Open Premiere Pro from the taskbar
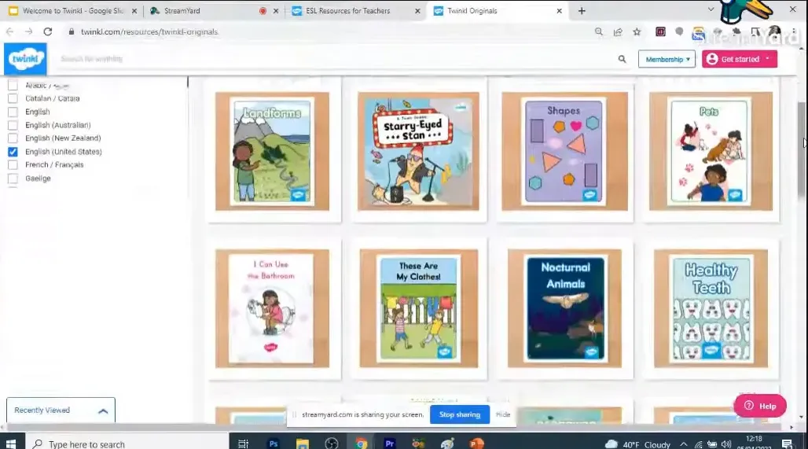 tap(389, 443)
